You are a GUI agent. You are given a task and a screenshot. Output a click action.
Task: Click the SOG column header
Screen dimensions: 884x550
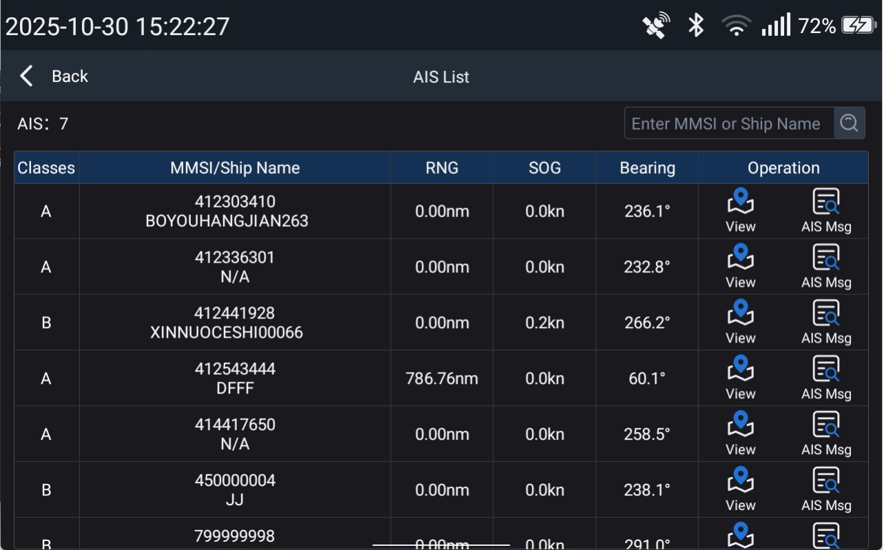pyautogui.click(x=544, y=168)
